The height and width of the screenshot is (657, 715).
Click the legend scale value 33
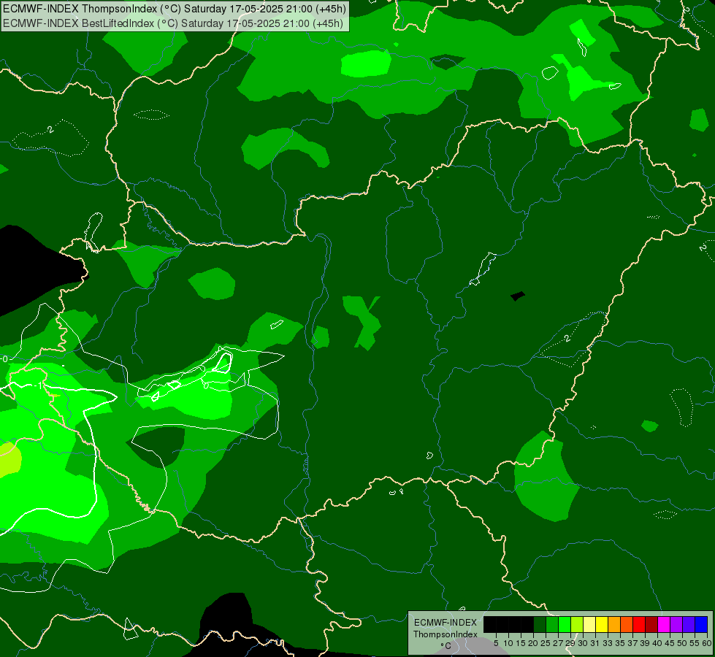click(608, 643)
